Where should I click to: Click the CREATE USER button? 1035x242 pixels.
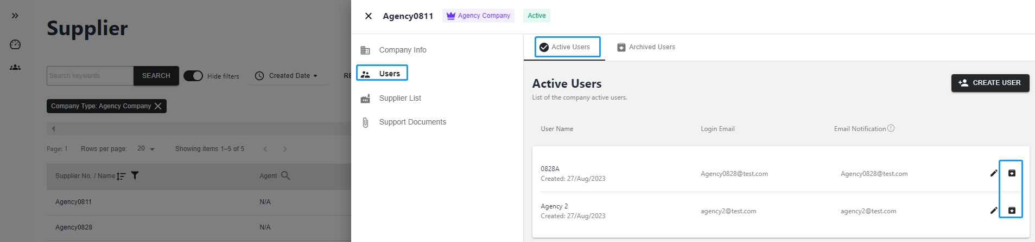tap(989, 83)
